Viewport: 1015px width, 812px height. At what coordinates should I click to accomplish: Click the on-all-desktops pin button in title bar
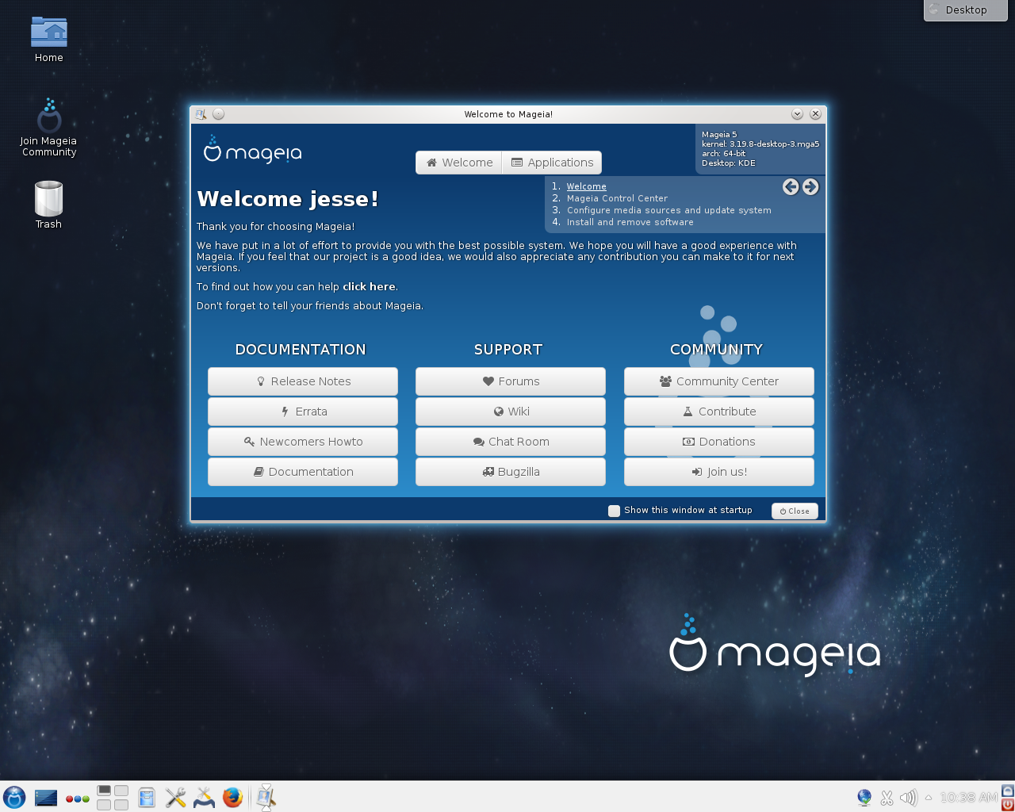(218, 114)
